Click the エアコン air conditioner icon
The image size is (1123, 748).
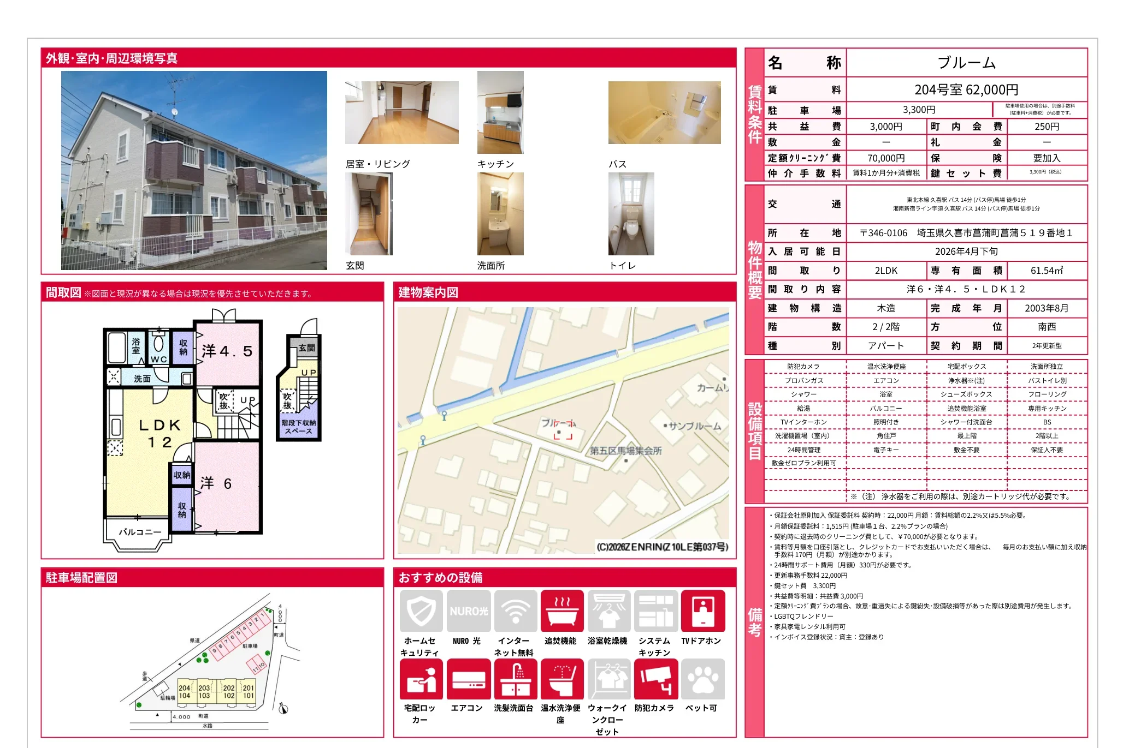(468, 679)
